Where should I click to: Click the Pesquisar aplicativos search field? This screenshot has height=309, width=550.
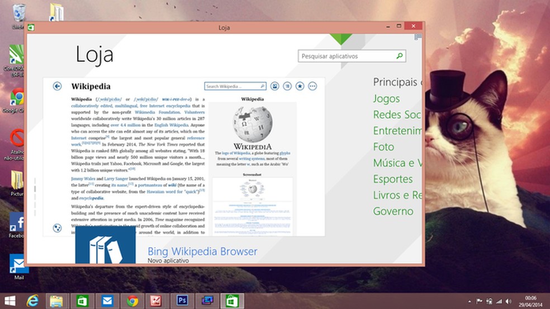[x=352, y=56]
